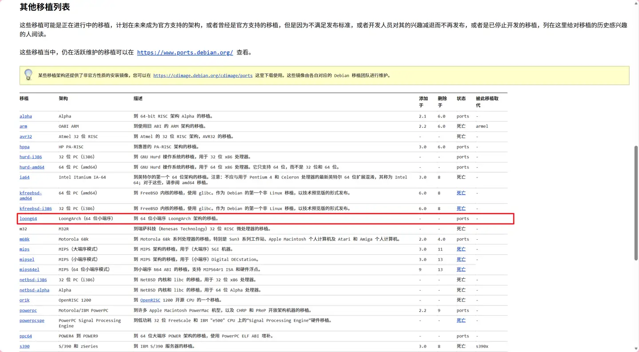This screenshot has height=352, width=639.
Task: Click the 状态 column header
Action: click(x=461, y=99)
